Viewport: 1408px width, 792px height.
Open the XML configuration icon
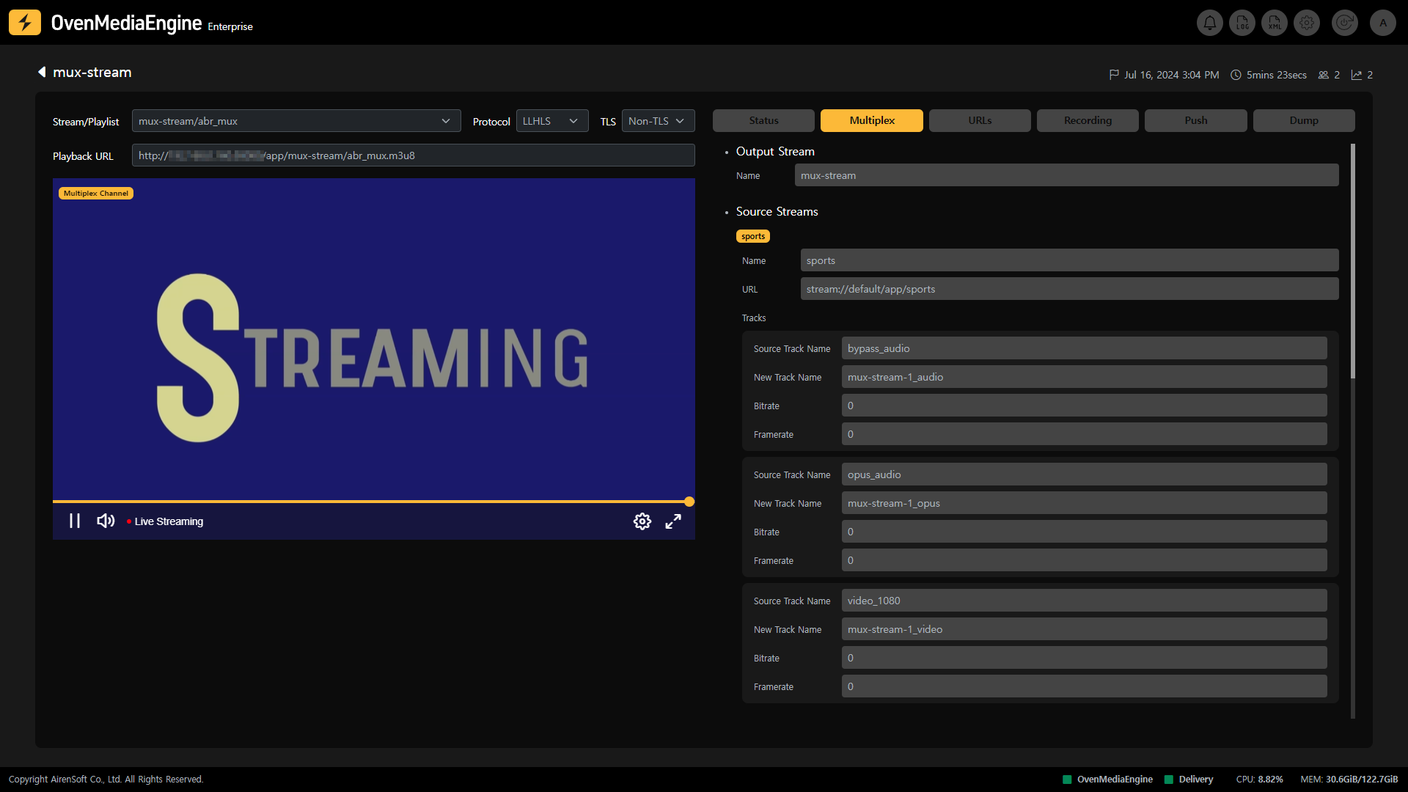[1275, 23]
